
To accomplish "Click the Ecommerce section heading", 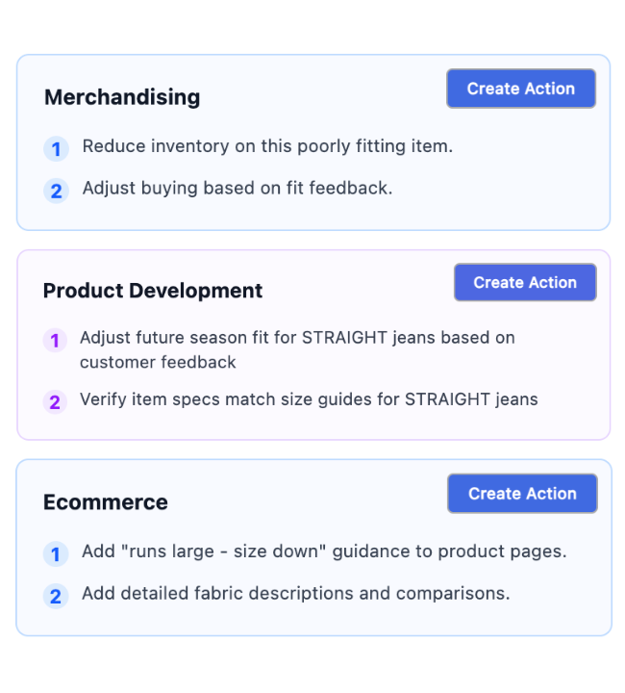I will point(106,502).
